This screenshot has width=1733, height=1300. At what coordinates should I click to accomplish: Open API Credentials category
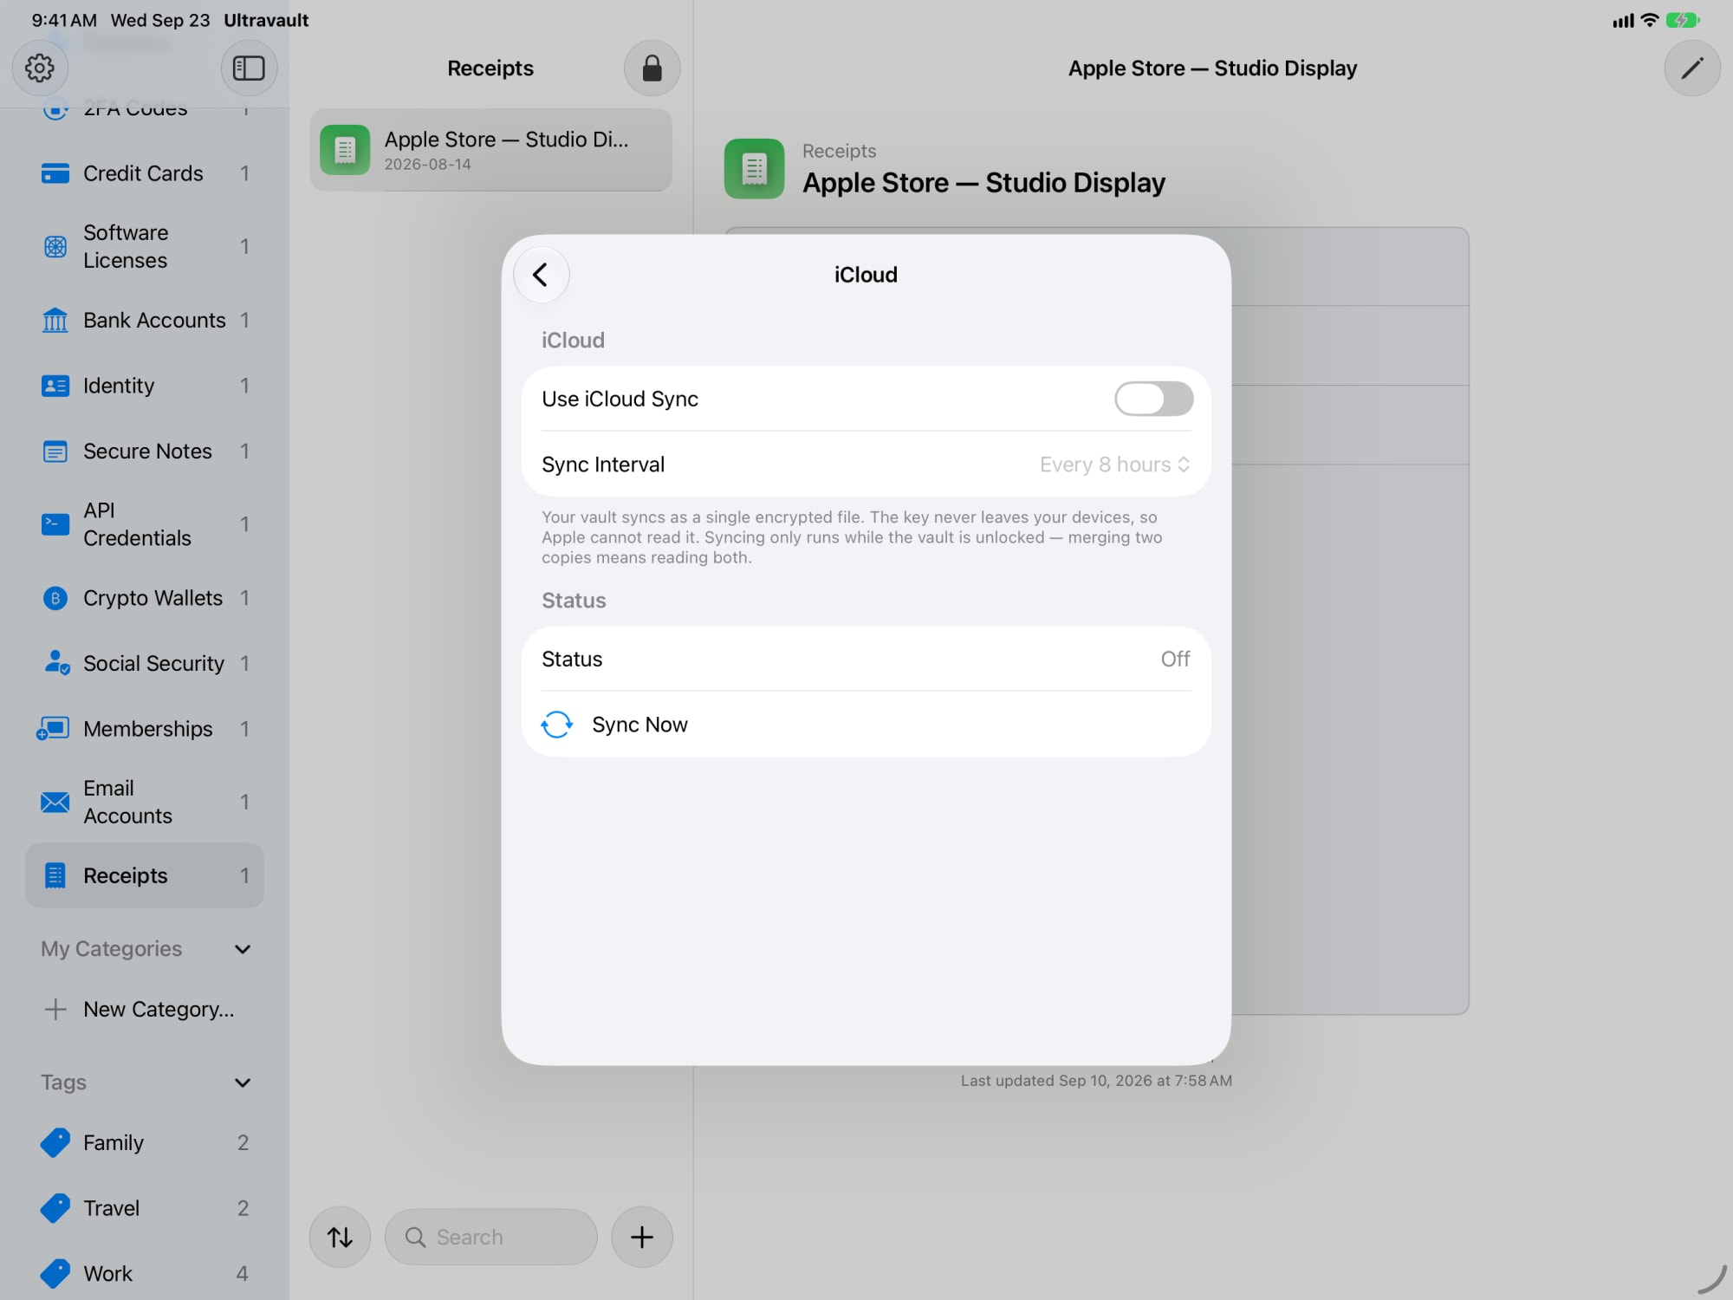[145, 524]
